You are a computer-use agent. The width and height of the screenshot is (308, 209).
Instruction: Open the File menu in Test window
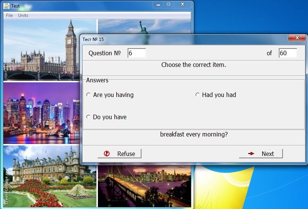point(9,15)
